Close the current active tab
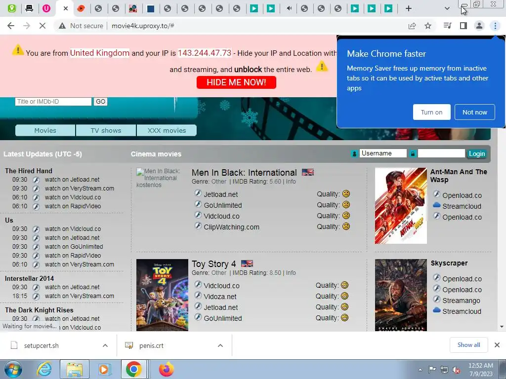This screenshot has height=379, width=506. pos(66,8)
